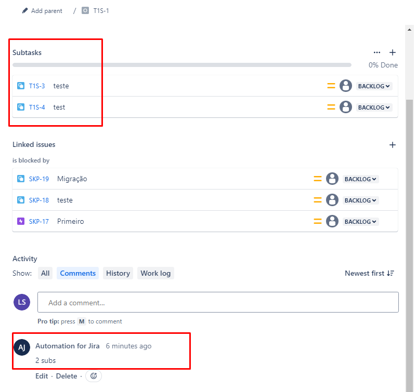Click priority icon on SKP-18 row
416x392 pixels.
[318, 200]
